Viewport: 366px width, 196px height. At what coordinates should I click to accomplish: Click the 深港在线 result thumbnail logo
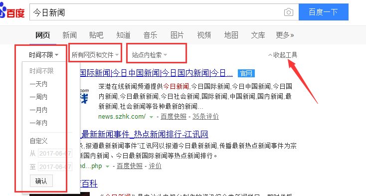pyautogui.click(x=84, y=96)
